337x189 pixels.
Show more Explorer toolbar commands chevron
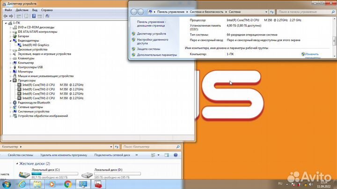[x=137, y=155]
